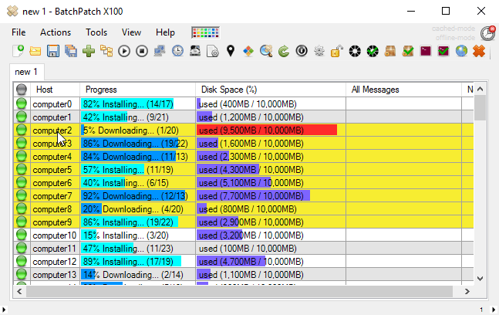
Task: Click the scheduler clock icon near cached-mode
Action: pos(488,33)
